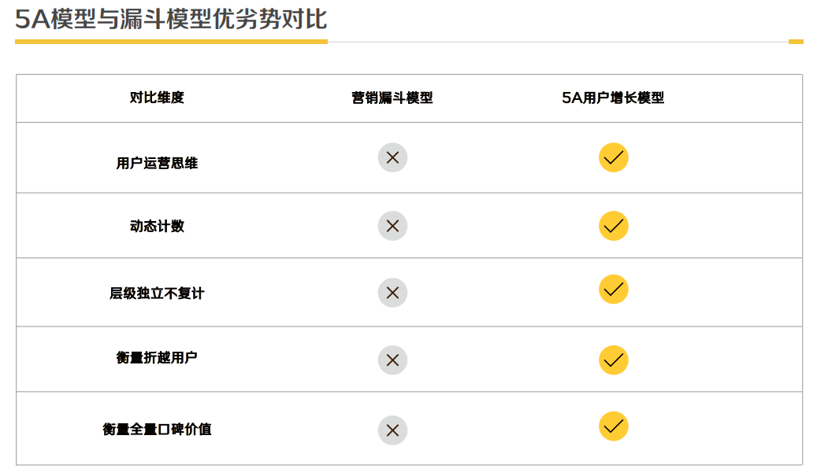This screenshot has height=476, width=817.
Task: Click gray X icon for 衡量全量口碑价值 row
Action: click(392, 430)
